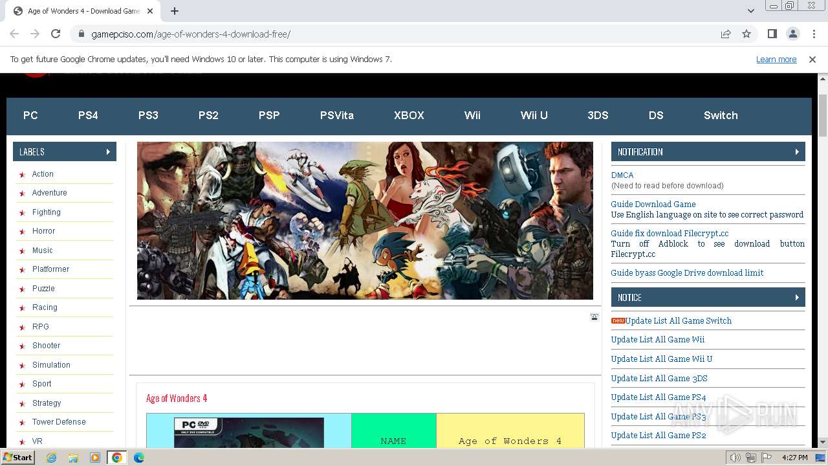Select the PS2 menu item

(208, 115)
